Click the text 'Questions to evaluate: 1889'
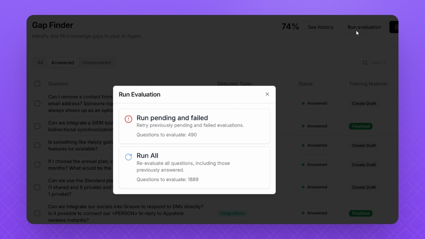 coord(167,180)
